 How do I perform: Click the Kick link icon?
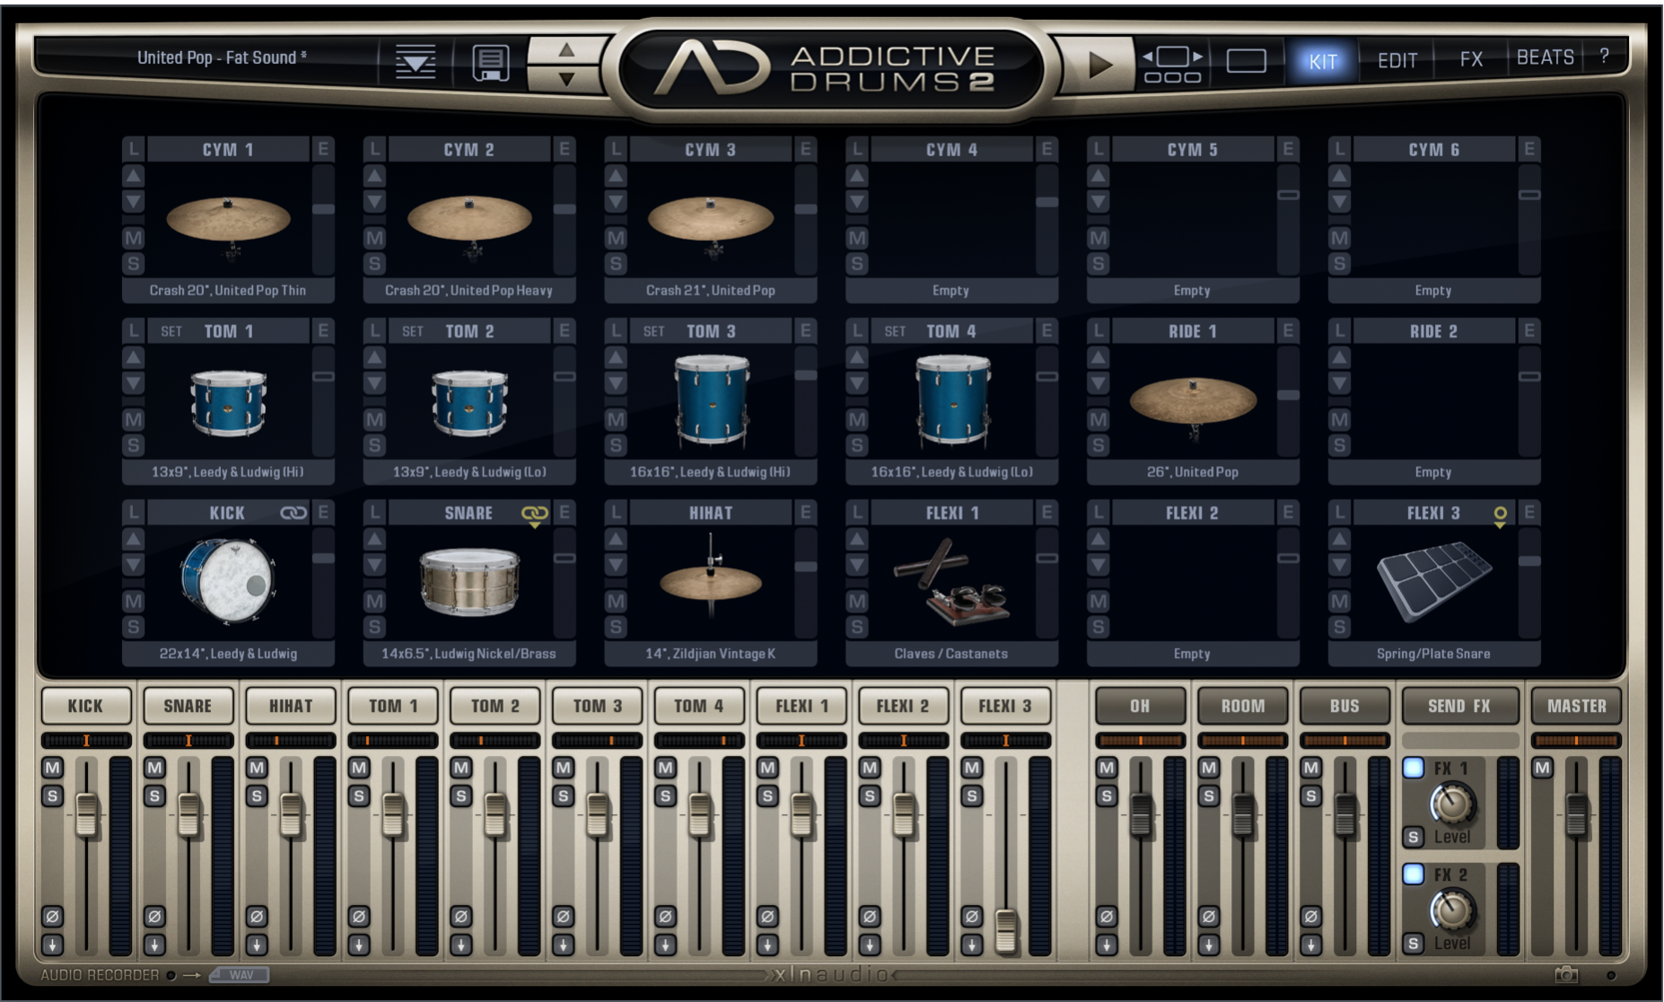click(x=293, y=513)
